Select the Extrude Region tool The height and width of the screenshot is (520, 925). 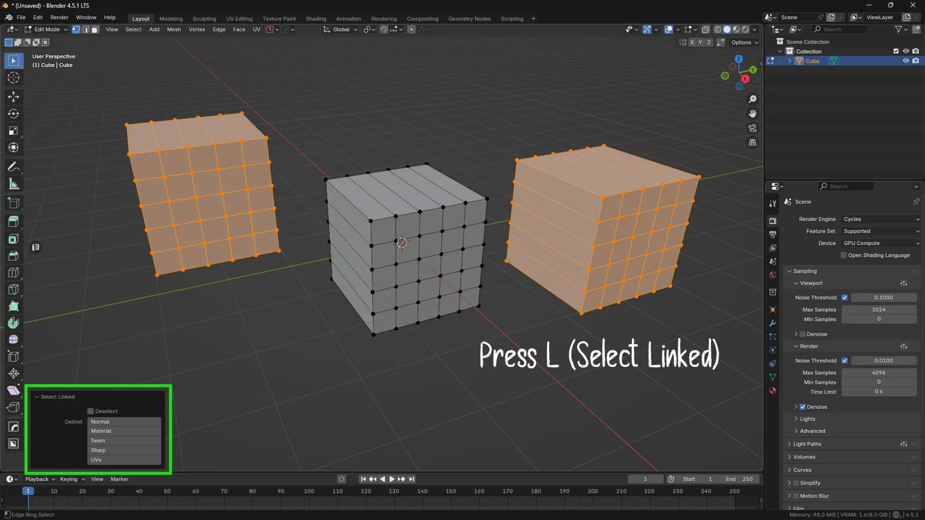coord(13,221)
